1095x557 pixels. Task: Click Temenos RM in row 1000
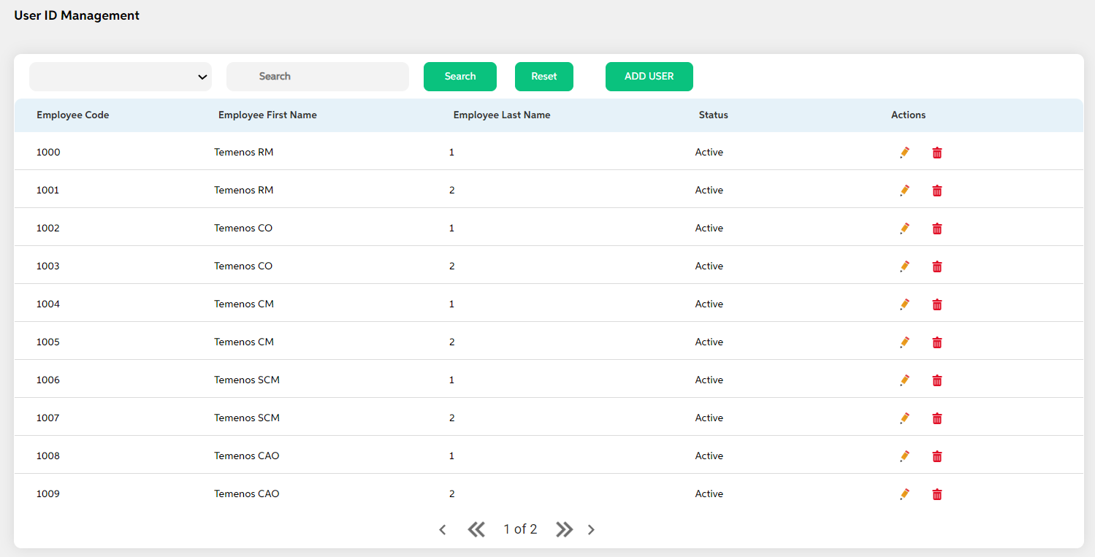click(x=244, y=152)
